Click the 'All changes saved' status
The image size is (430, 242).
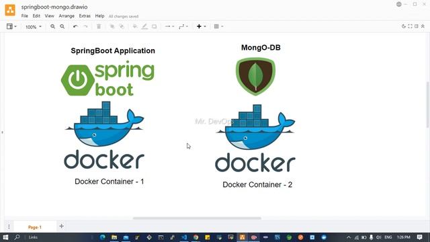click(x=124, y=16)
